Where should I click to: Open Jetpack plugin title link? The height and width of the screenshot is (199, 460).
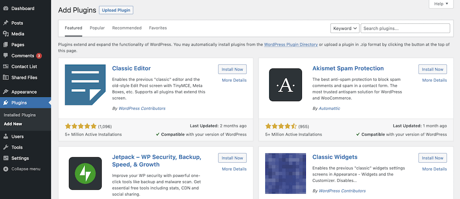[157, 160]
